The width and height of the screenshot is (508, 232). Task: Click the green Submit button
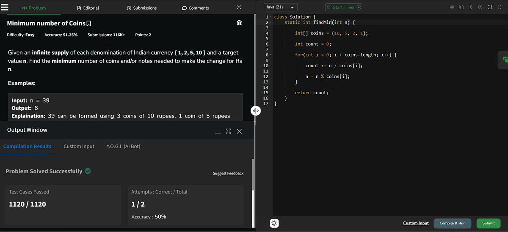point(488,223)
